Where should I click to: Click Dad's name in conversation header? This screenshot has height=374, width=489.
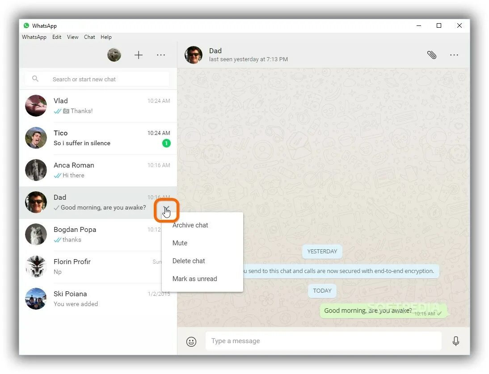click(215, 51)
